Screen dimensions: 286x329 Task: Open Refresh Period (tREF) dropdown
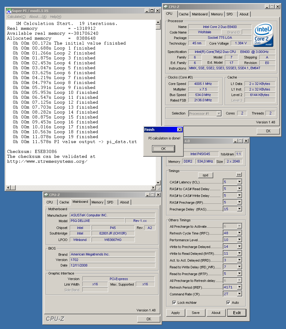(240, 287)
